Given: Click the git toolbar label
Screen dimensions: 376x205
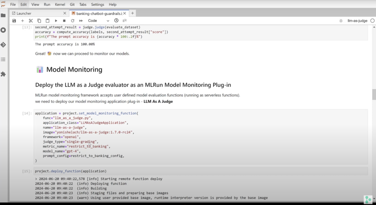Looking at the screenshot, I should coord(124,21).
